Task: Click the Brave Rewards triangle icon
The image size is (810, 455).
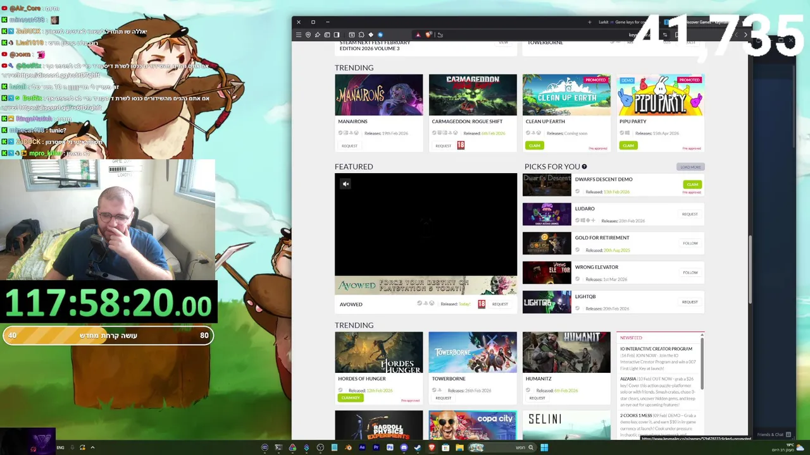Action: (418, 35)
